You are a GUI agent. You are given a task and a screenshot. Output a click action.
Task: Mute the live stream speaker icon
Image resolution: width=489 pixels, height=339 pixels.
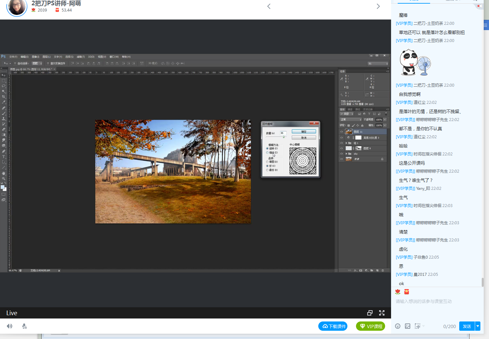(x=10, y=326)
